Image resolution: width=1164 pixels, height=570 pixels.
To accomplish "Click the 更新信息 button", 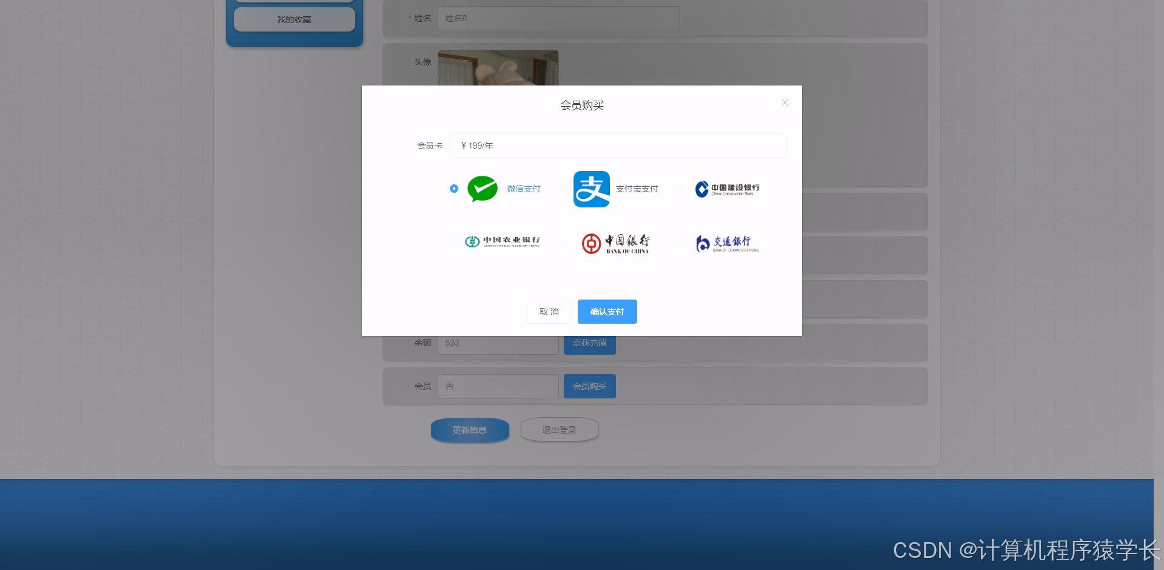I will point(469,430).
